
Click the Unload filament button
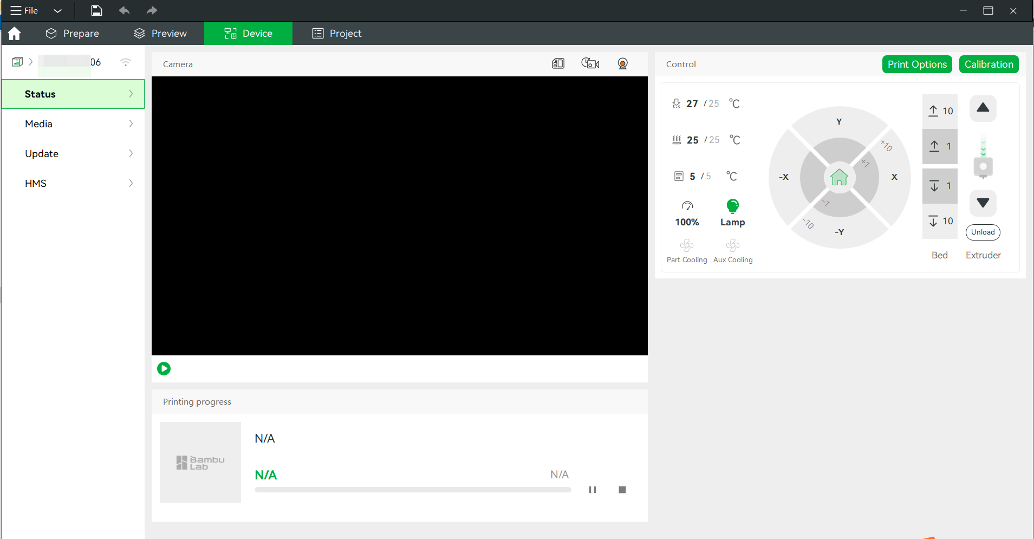983,232
